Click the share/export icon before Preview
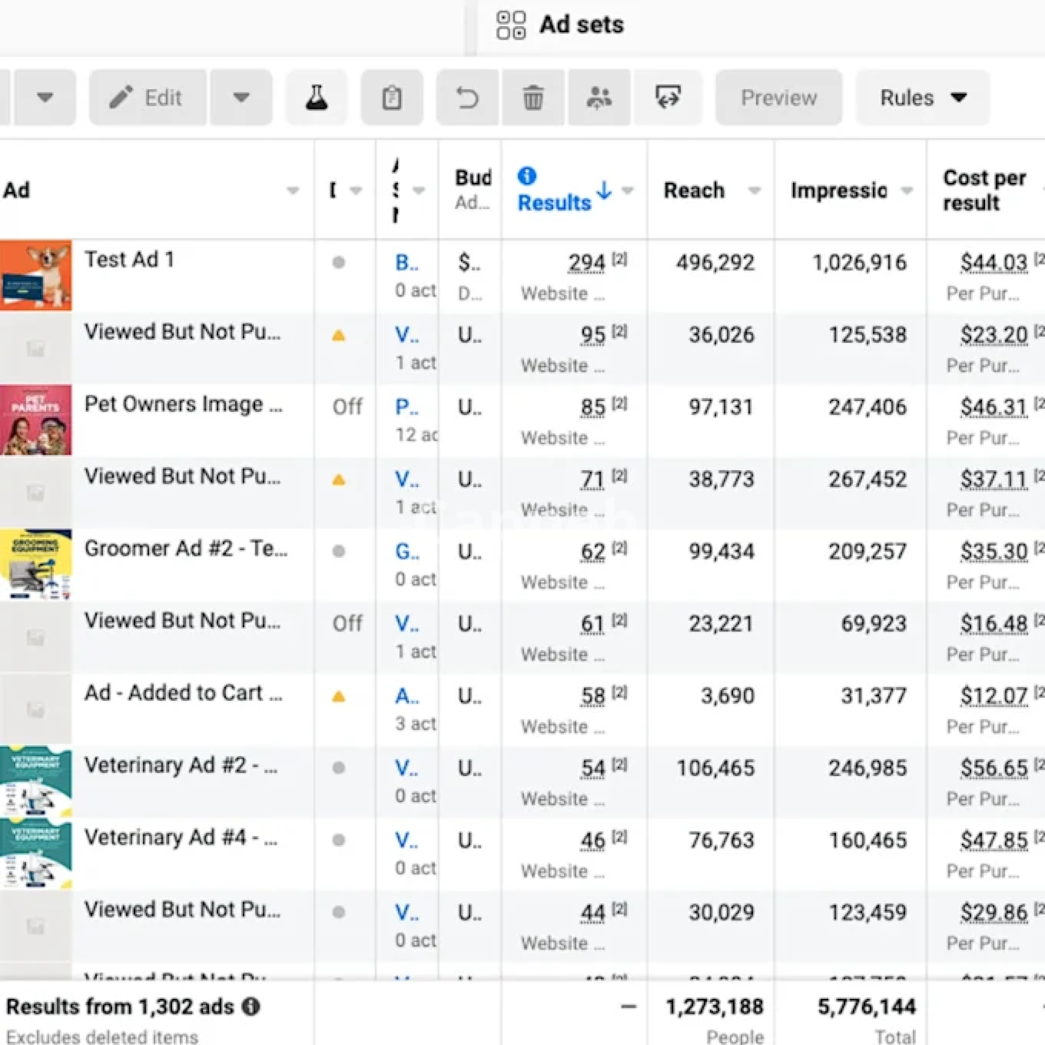This screenshot has height=1045, width=1045. pos(668,98)
